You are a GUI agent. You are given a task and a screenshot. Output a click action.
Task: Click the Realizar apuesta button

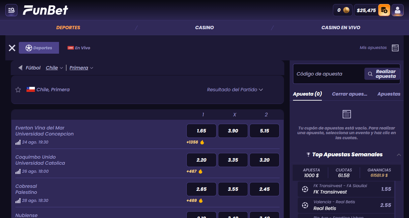pos(382,74)
